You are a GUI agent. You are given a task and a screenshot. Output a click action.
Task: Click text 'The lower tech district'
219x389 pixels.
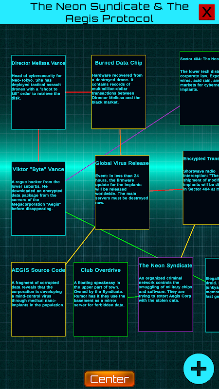[x=200, y=71]
